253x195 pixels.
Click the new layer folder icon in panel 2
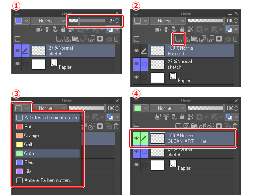194,39
